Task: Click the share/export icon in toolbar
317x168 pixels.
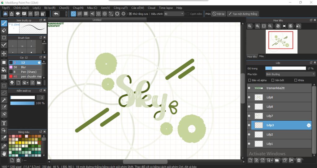Action: 11,14
